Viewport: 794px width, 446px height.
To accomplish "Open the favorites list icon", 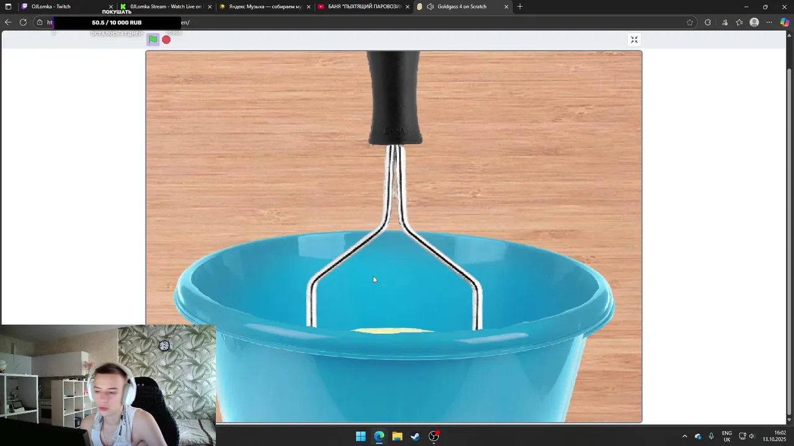I will [739, 22].
